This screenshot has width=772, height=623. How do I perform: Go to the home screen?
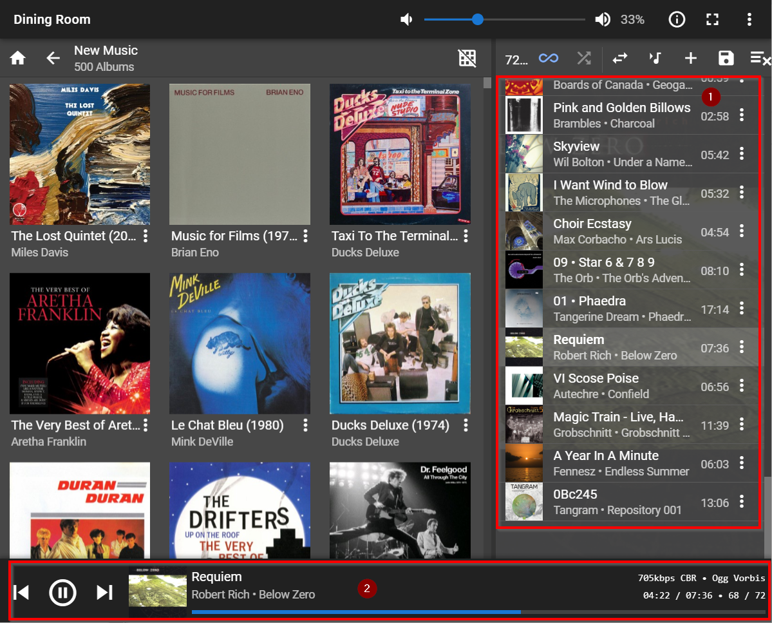coord(18,58)
